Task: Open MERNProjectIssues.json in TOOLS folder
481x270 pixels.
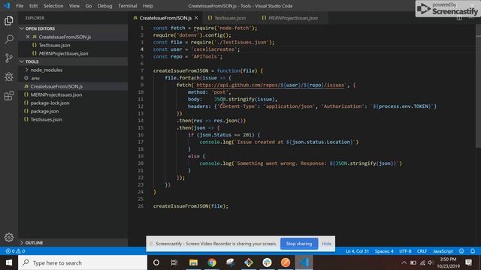Action: pos(73,94)
